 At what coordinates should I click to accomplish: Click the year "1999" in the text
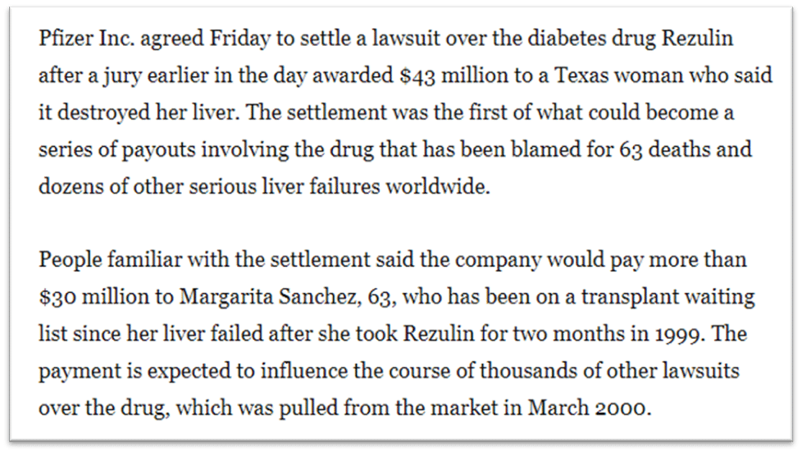click(677, 334)
